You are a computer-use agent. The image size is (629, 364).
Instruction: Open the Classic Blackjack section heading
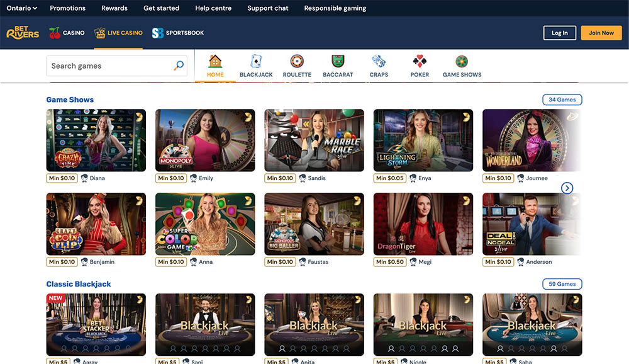tap(79, 284)
